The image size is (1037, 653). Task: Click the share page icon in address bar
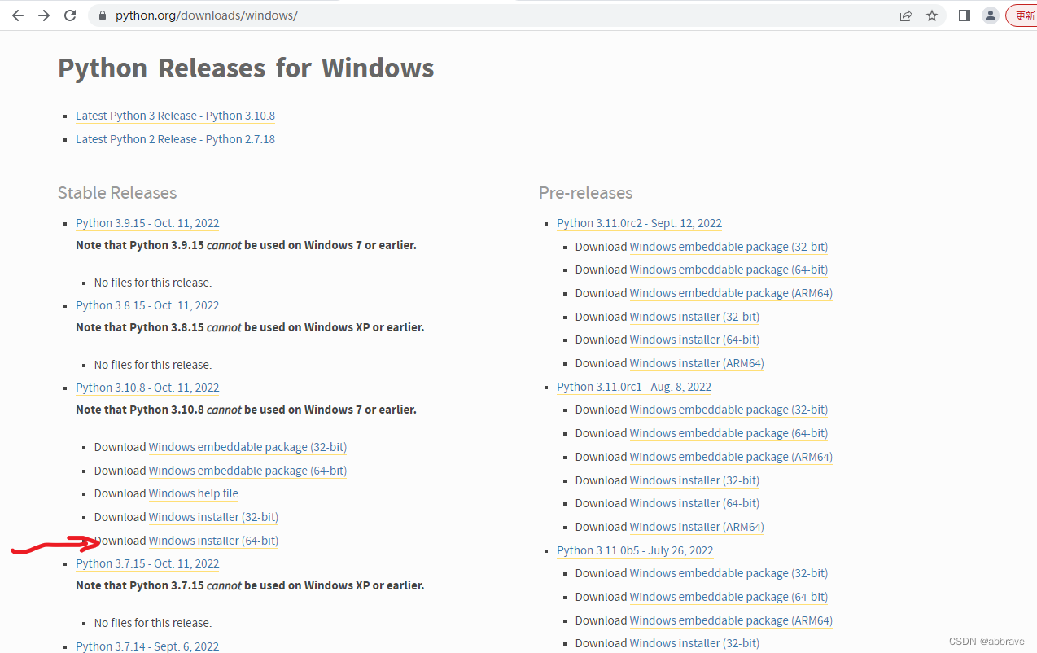point(906,15)
